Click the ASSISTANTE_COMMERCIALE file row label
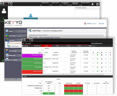The image size is (117, 96). (35, 86)
